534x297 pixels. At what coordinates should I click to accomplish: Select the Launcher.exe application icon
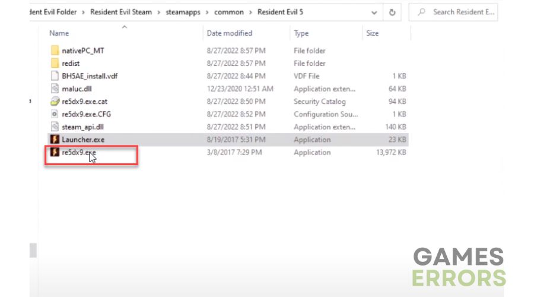click(55, 140)
